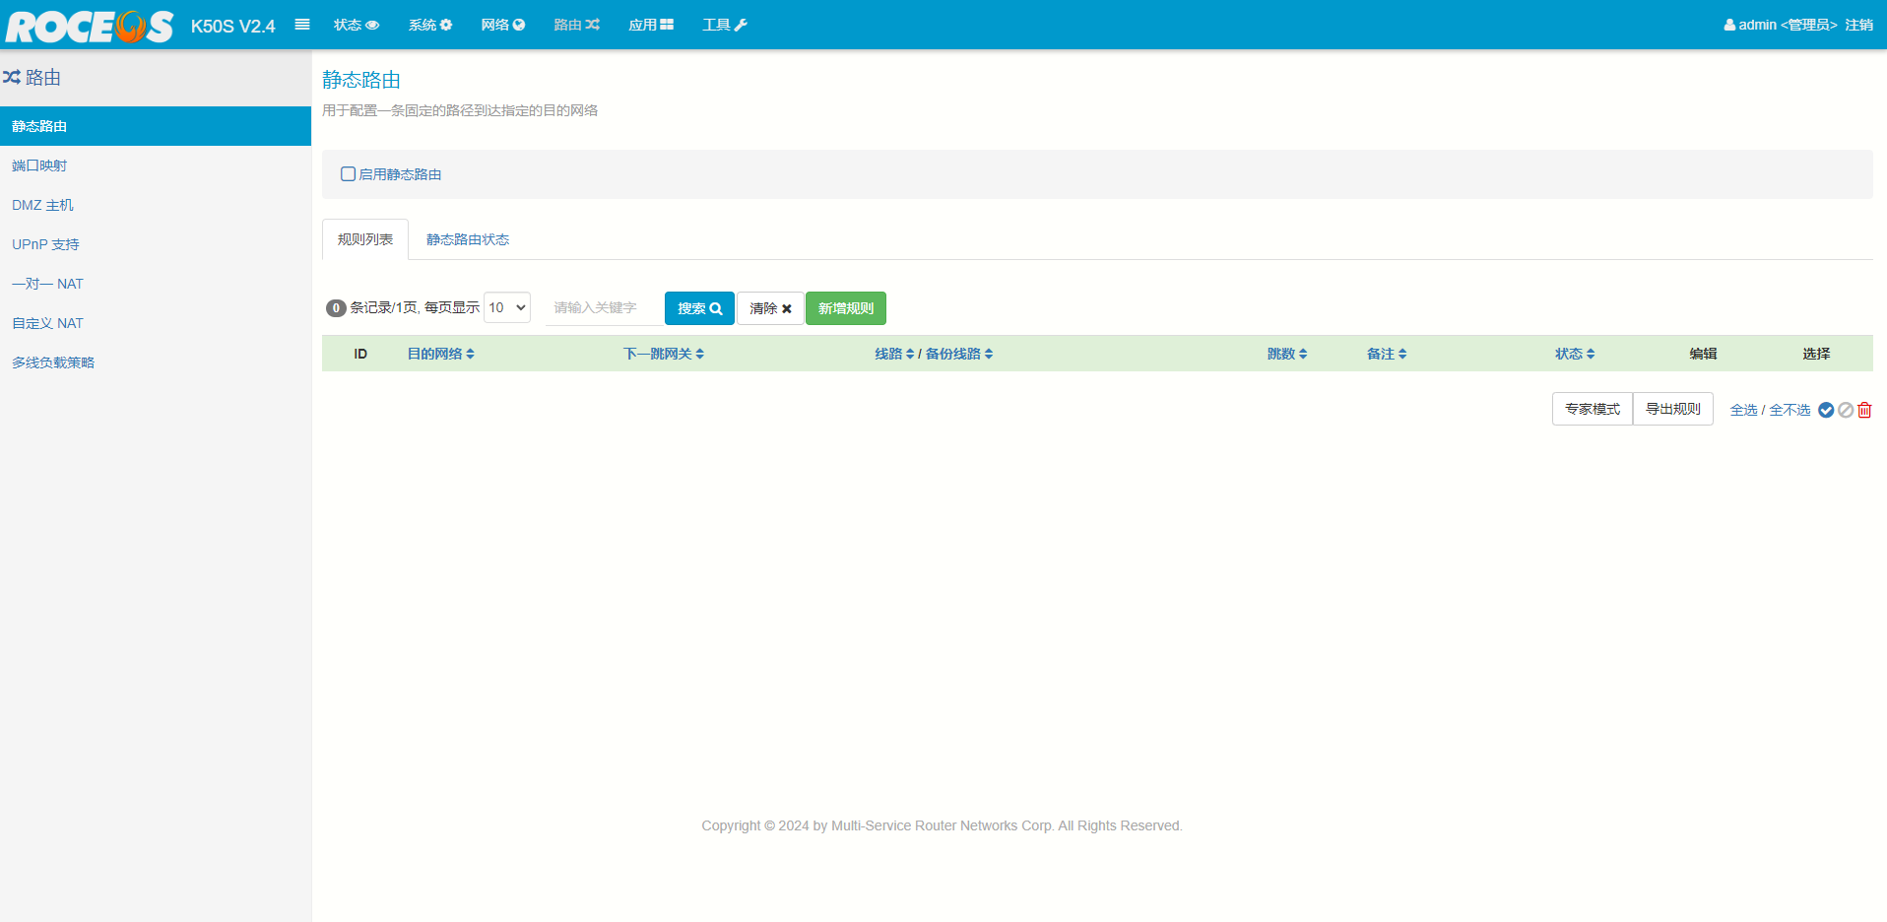Click the blue enable-selected checkmark icon
The height and width of the screenshot is (922, 1887).
(1826, 410)
